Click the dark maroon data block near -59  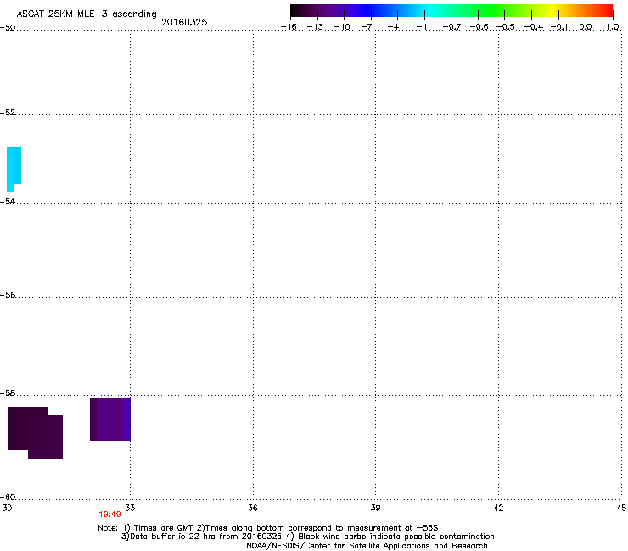[x=36, y=432]
